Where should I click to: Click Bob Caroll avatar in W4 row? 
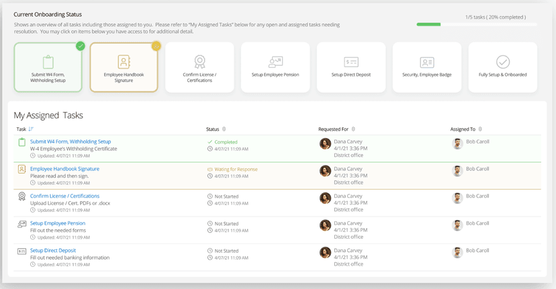457,143
